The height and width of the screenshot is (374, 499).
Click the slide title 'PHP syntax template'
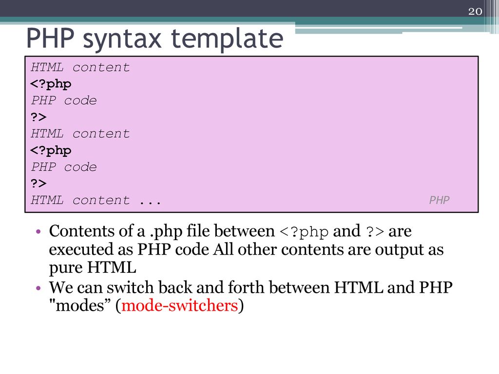point(154,38)
